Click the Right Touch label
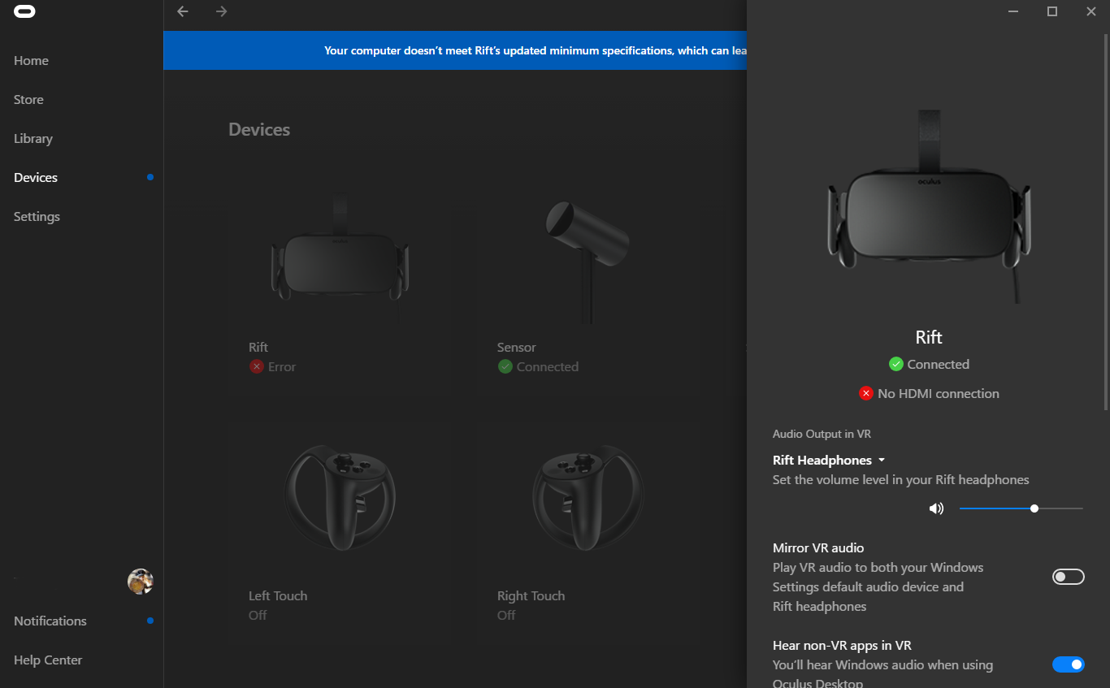Viewport: 1110px width, 688px height. [531, 595]
